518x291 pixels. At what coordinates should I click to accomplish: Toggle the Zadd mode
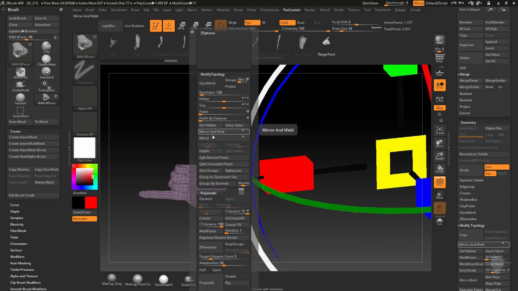coord(287,23)
